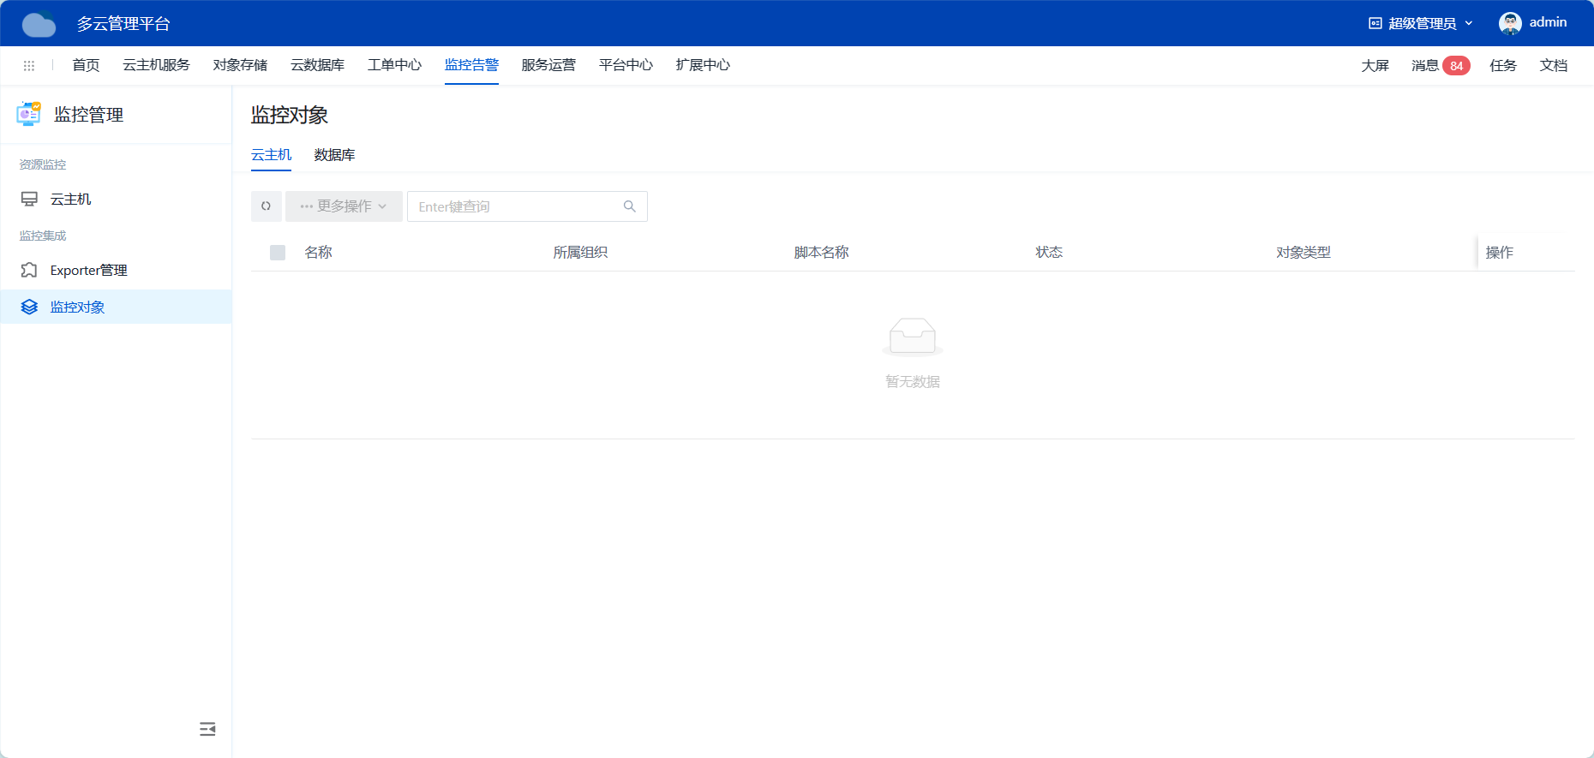Image resolution: width=1594 pixels, height=758 pixels.
Task: Open the 云主机服务 menu
Action: (156, 65)
